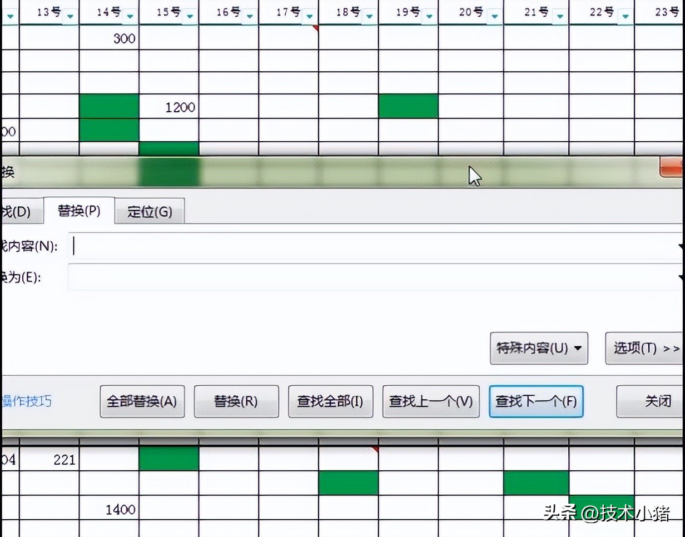Open the filter dropdown on column 15号

[191, 16]
